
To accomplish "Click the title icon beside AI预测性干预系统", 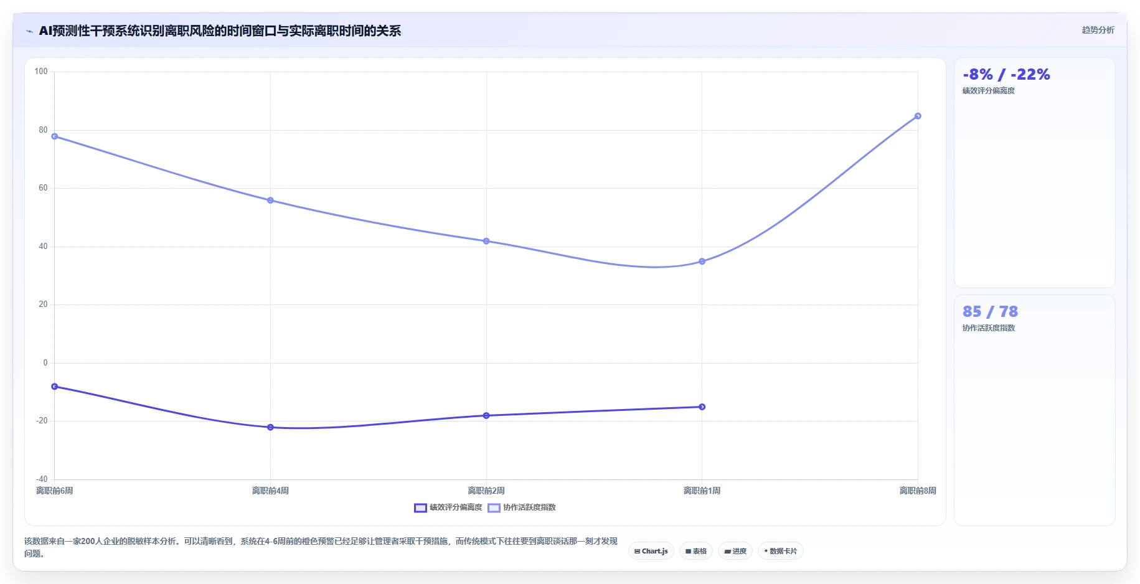I will coord(29,31).
